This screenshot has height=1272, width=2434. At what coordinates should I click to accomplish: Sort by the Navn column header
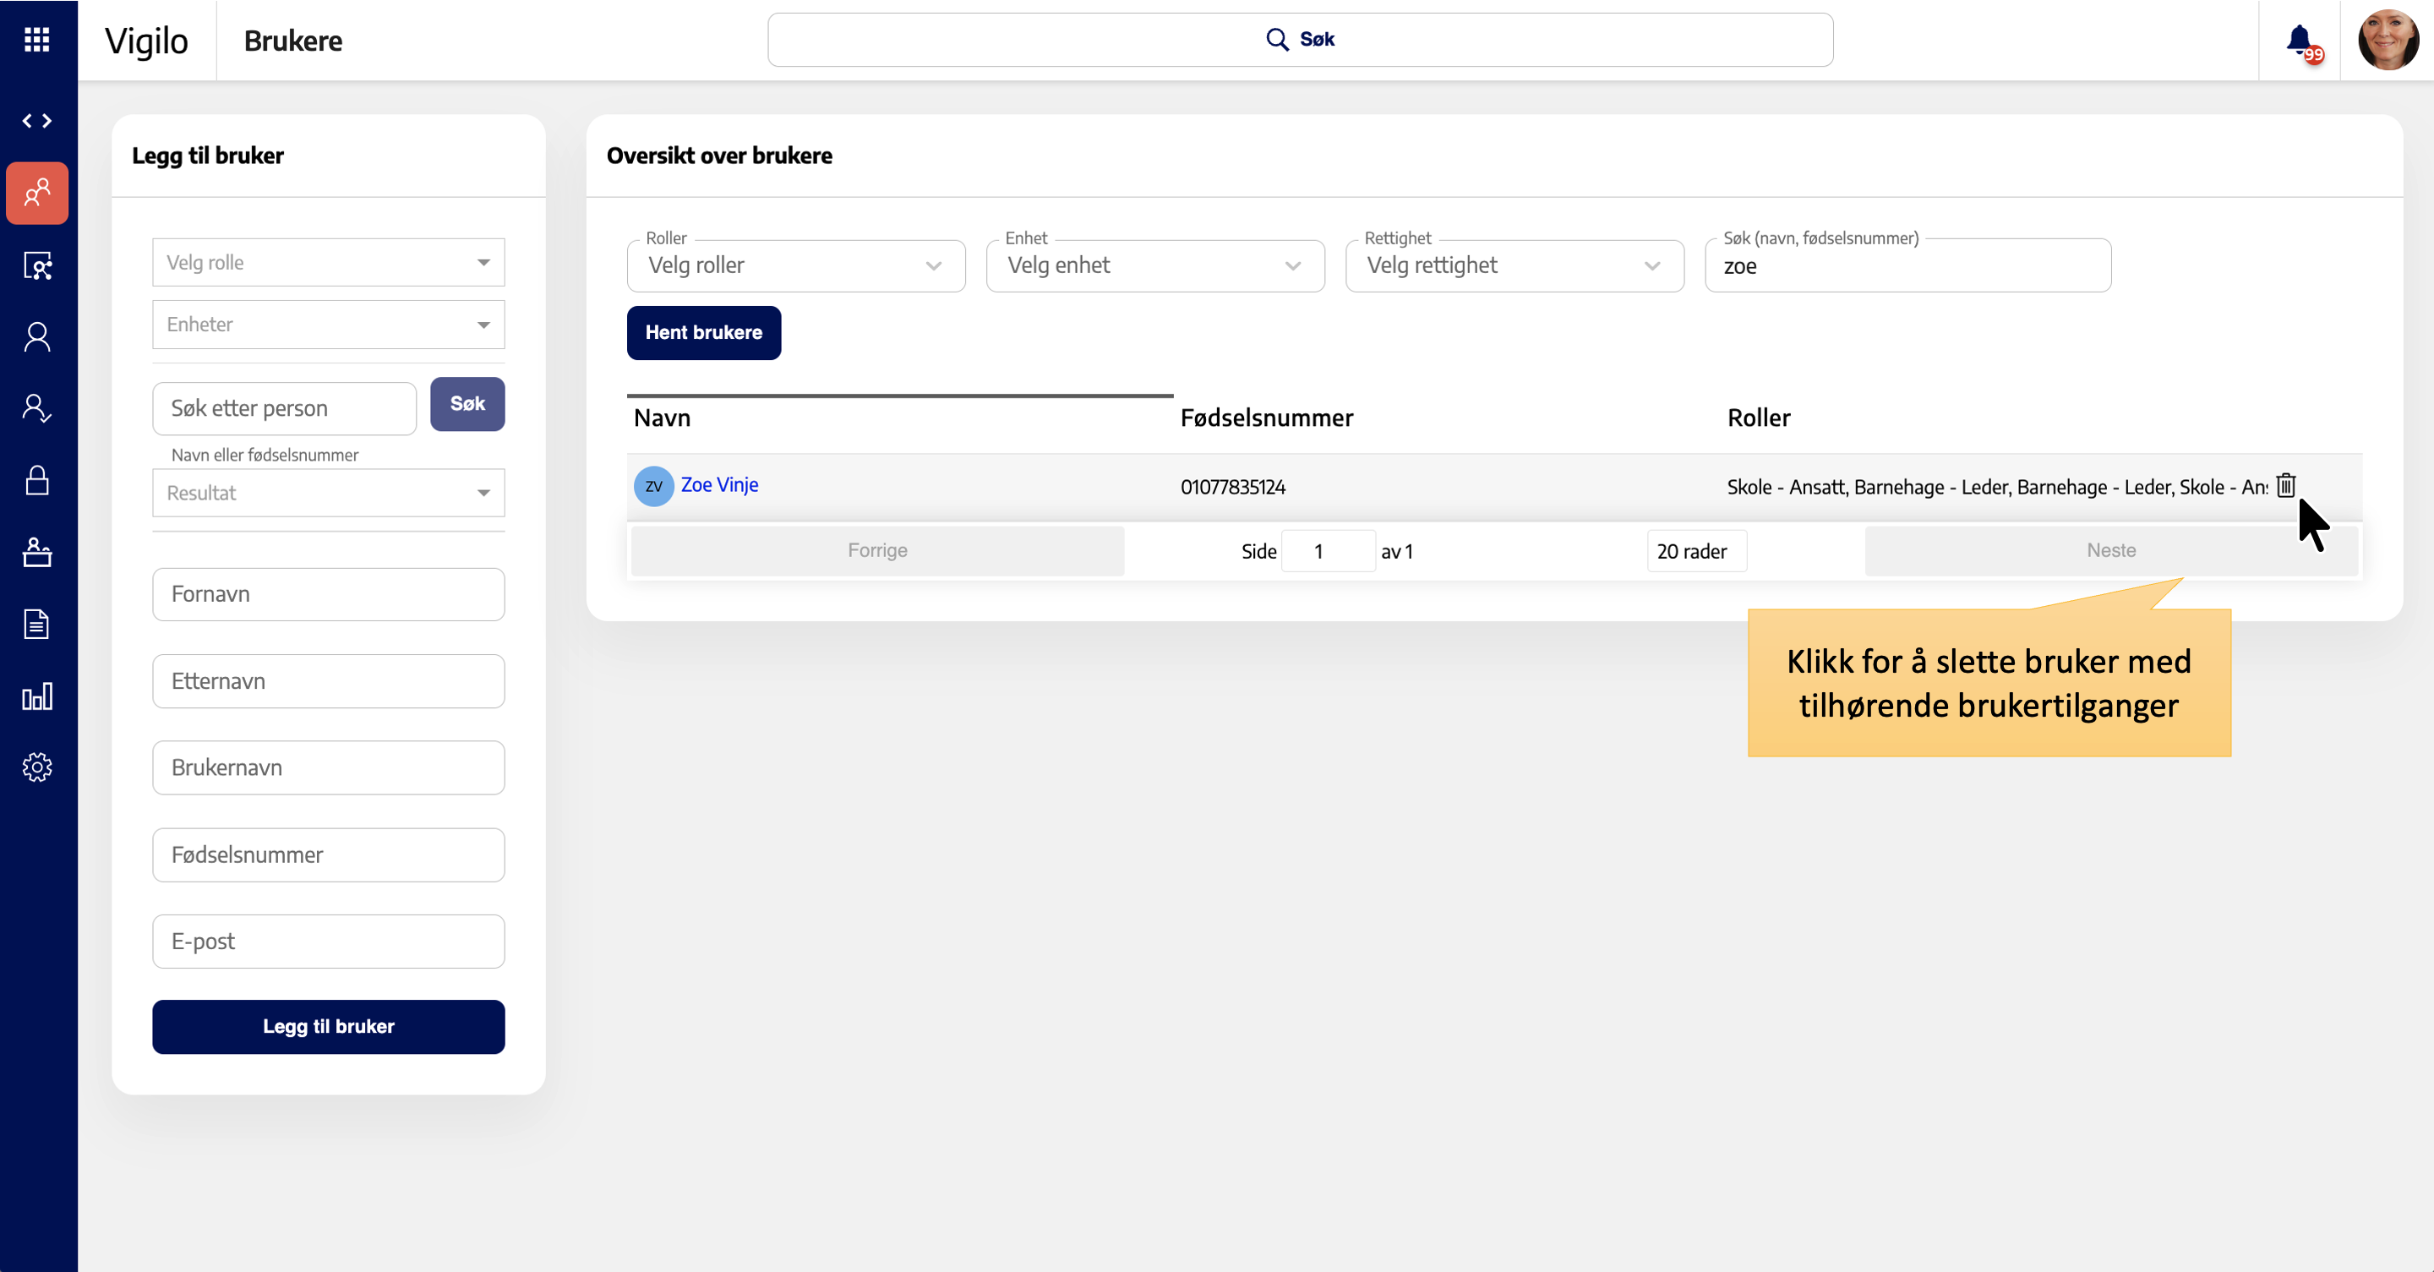click(663, 418)
